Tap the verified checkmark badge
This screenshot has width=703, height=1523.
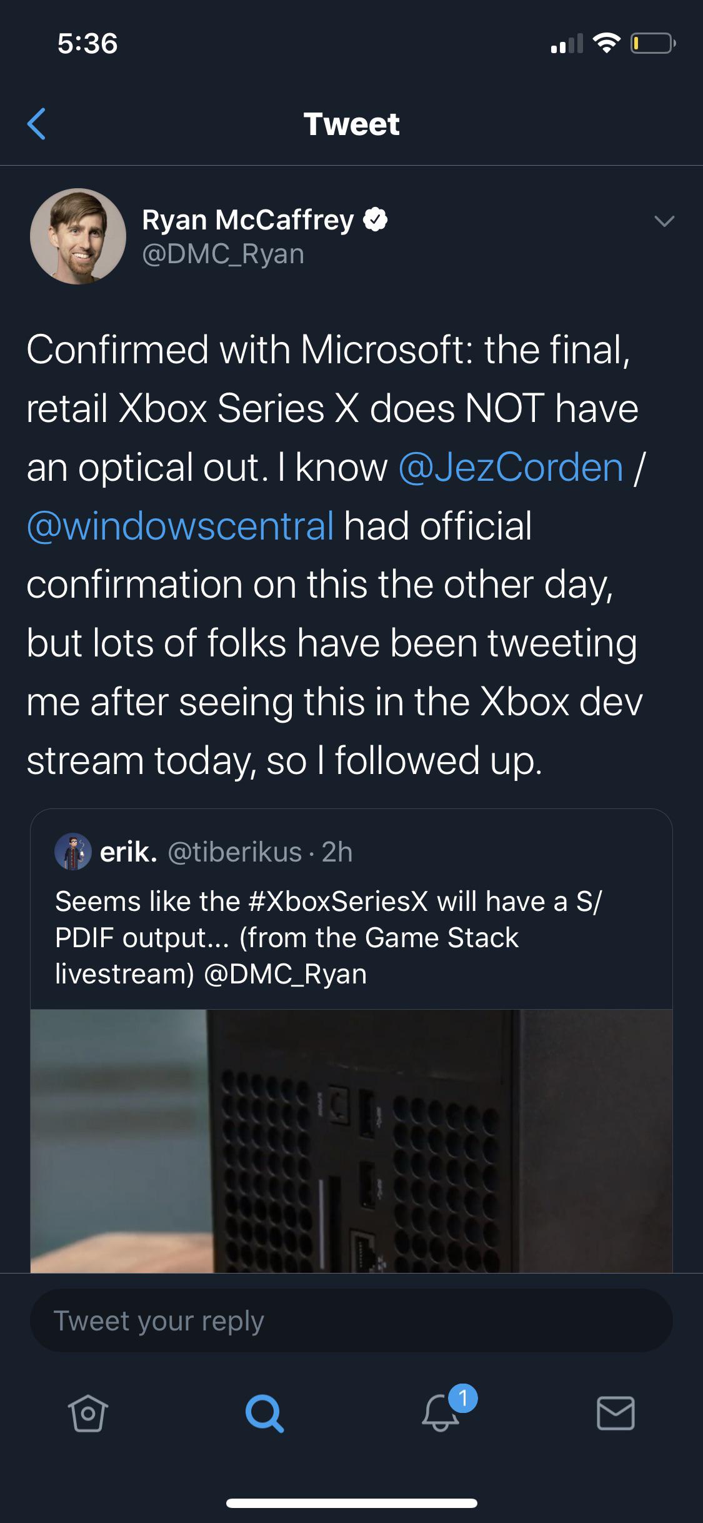375,220
